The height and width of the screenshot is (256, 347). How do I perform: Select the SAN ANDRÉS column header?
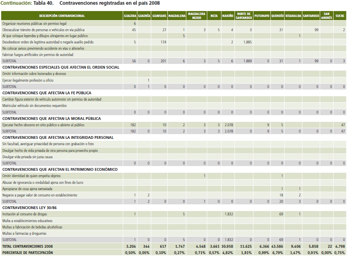point(326,16)
